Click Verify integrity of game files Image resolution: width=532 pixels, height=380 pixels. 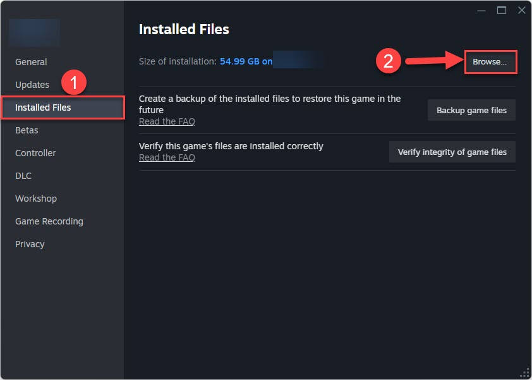pyautogui.click(x=452, y=152)
